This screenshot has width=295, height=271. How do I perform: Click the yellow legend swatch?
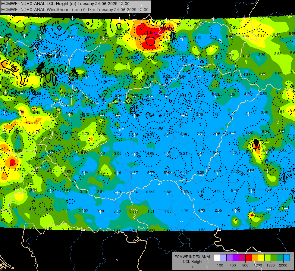coord(261,258)
